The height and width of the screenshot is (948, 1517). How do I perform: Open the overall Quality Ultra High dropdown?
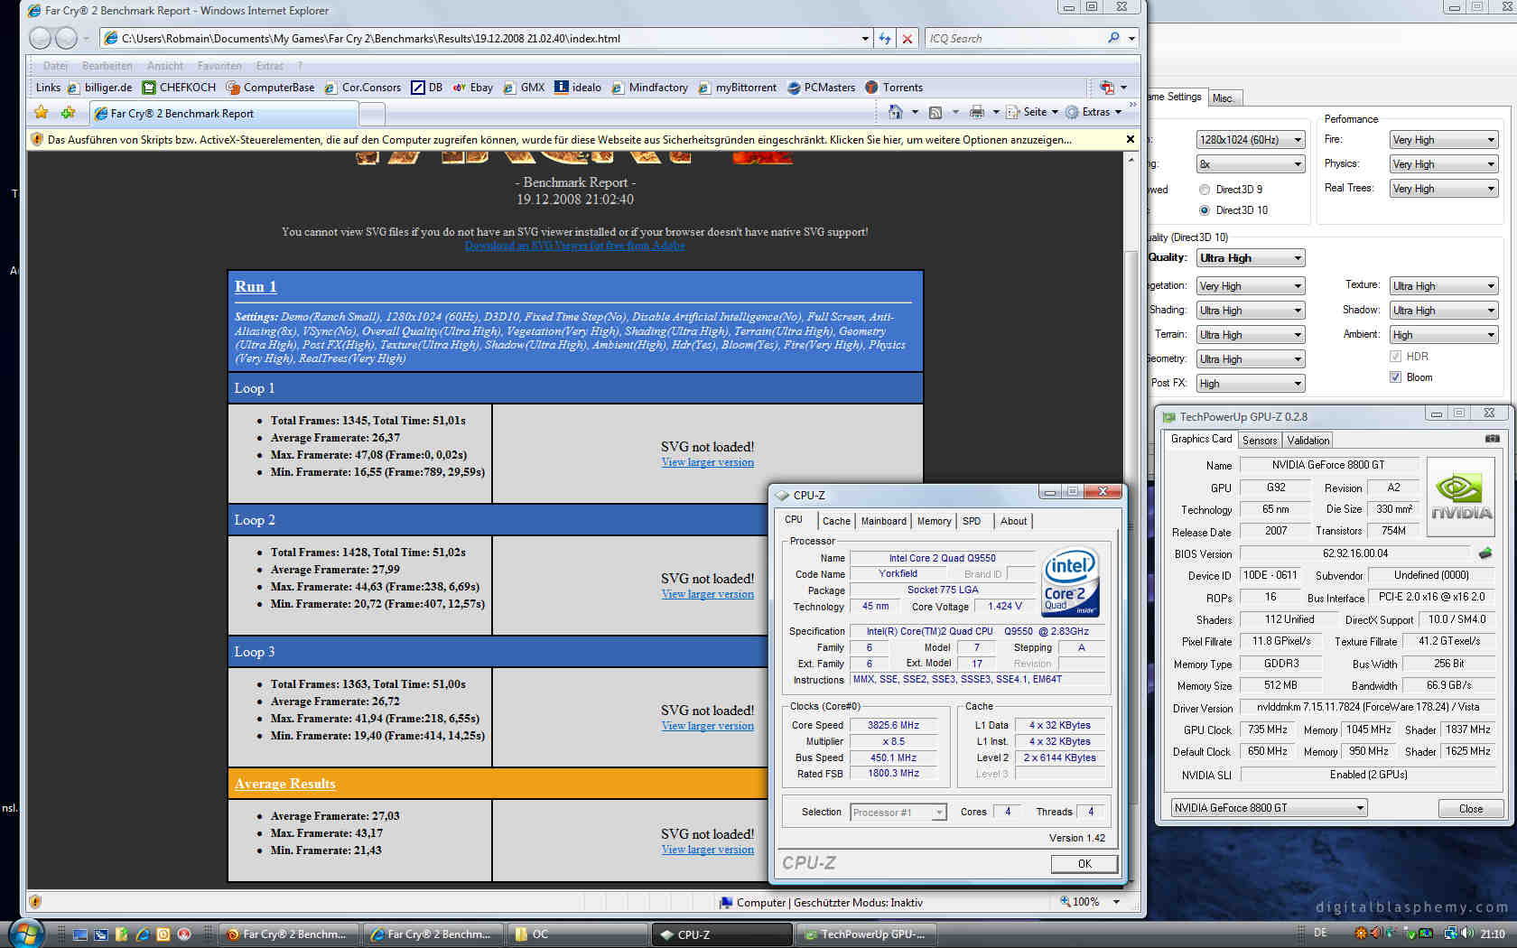click(x=1251, y=258)
